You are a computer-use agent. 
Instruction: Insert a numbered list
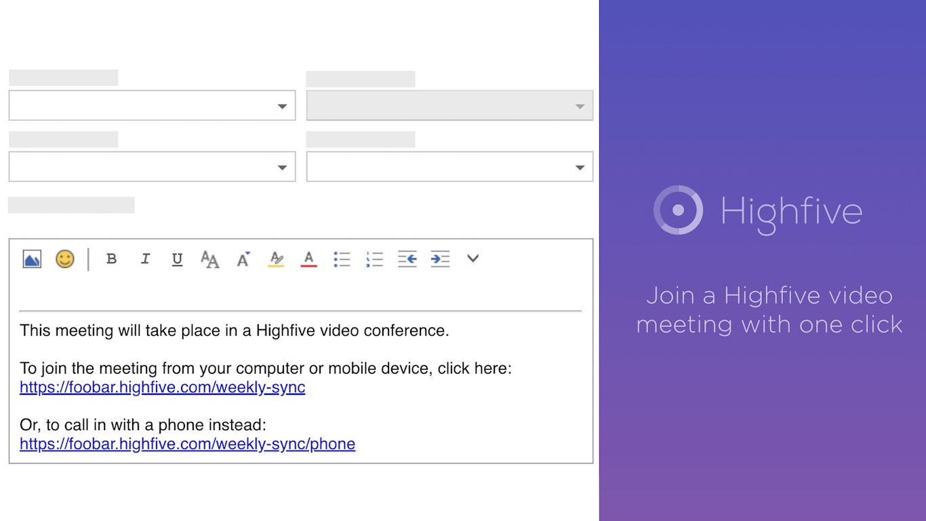tap(374, 259)
